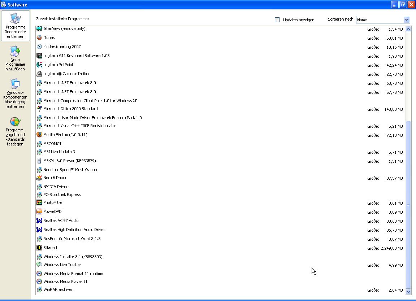Select the Realtek AC'97 Audio icon
The width and height of the screenshot is (416, 301).
pos(39,221)
